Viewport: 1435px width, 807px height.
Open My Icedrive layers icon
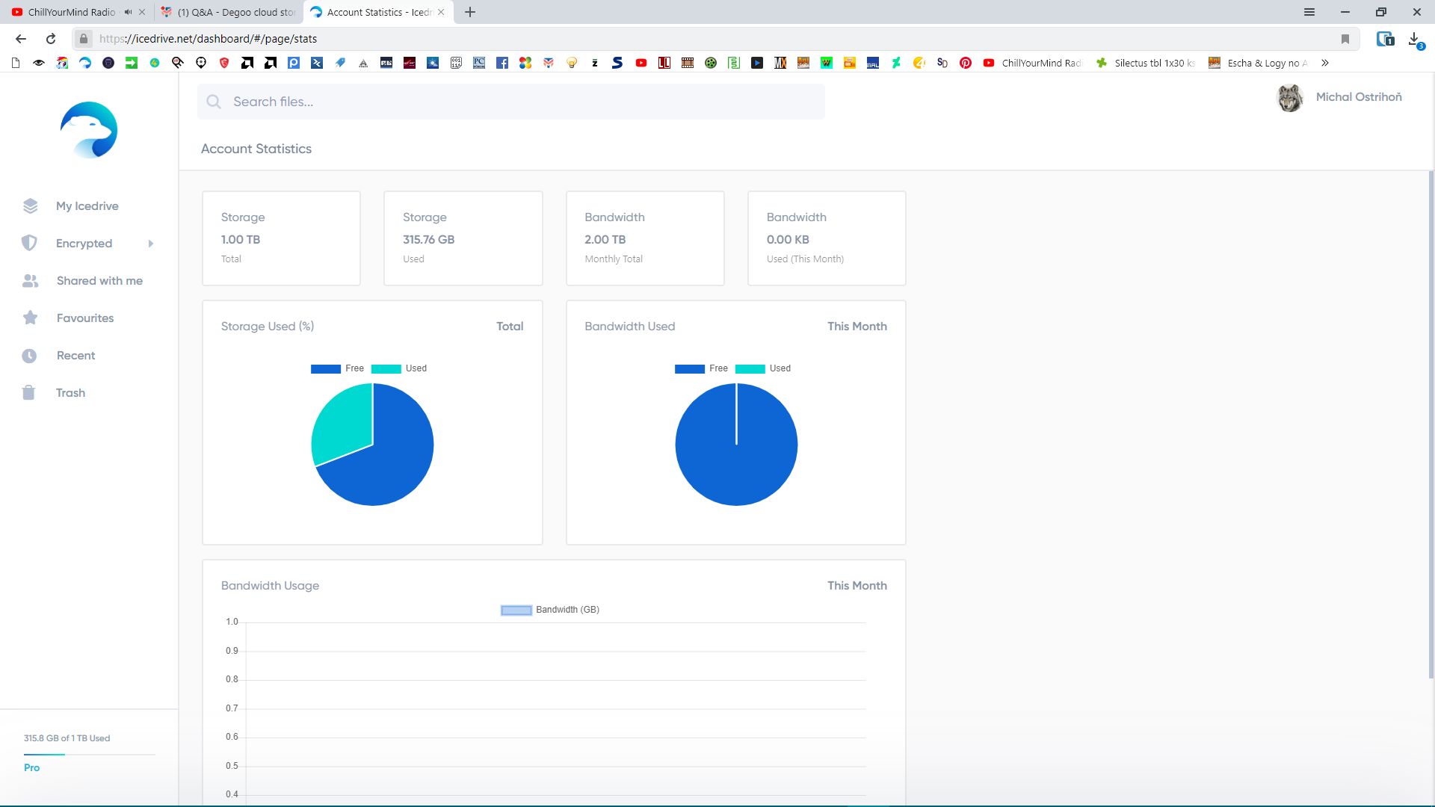pyautogui.click(x=30, y=206)
